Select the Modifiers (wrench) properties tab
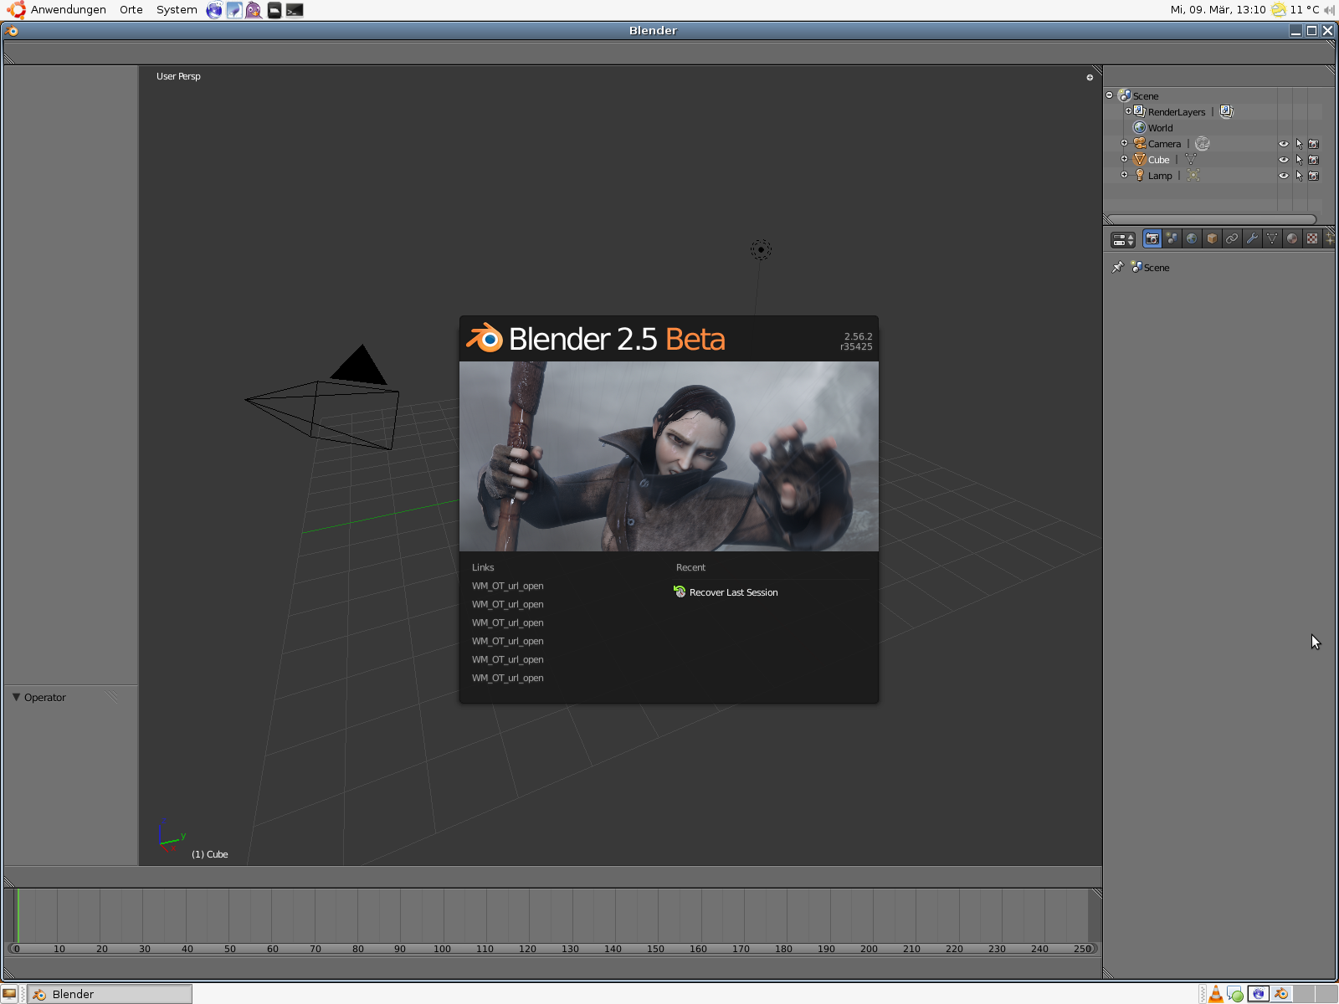Screen dimensions: 1339x1004 point(1253,238)
